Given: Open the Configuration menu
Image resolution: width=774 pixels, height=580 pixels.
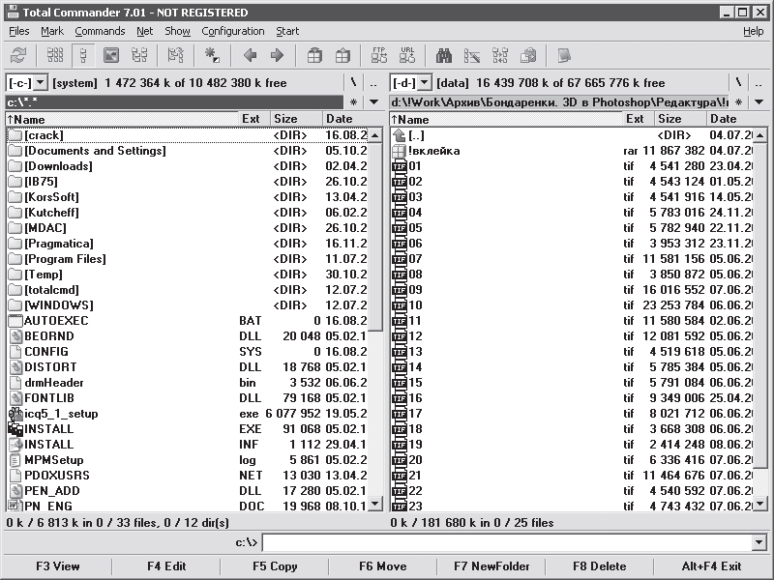Looking at the screenshot, I should click(x=232, y=31).
